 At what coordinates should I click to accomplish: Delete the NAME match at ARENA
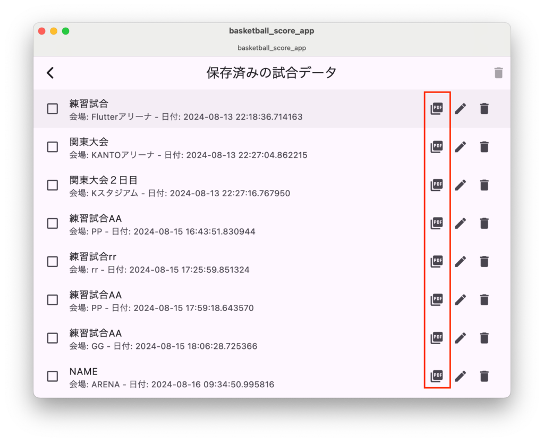pyautogui.click(x=484, y=377)
